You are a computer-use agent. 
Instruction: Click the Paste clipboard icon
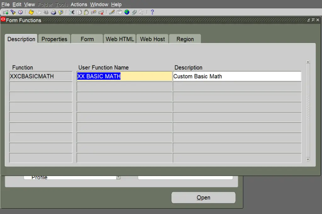tap(86, 12)
